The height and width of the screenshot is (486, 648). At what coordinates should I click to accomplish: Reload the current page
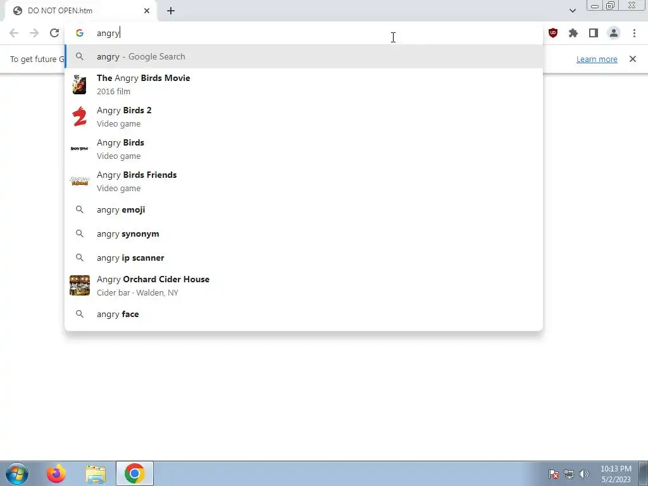tap(54, 33)
